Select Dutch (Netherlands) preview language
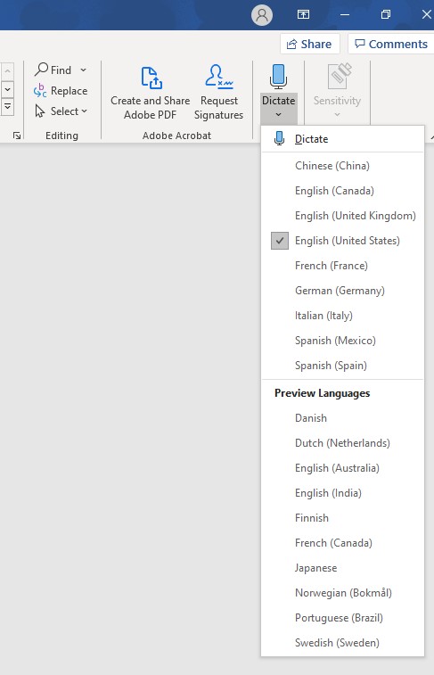The width and height of the screenshot is (434, 675). [x=342, y=443]
